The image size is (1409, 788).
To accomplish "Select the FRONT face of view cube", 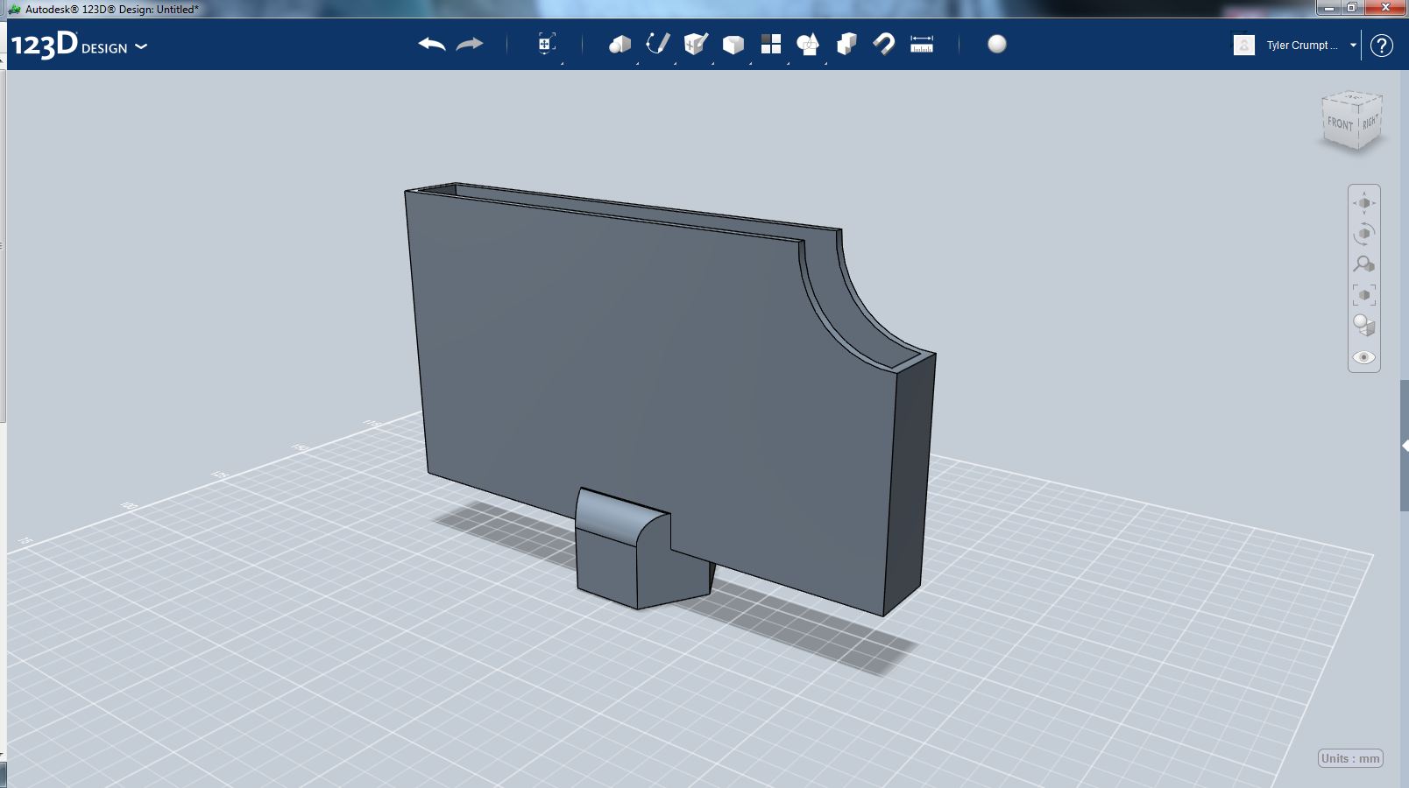I will coord(1340,123).
